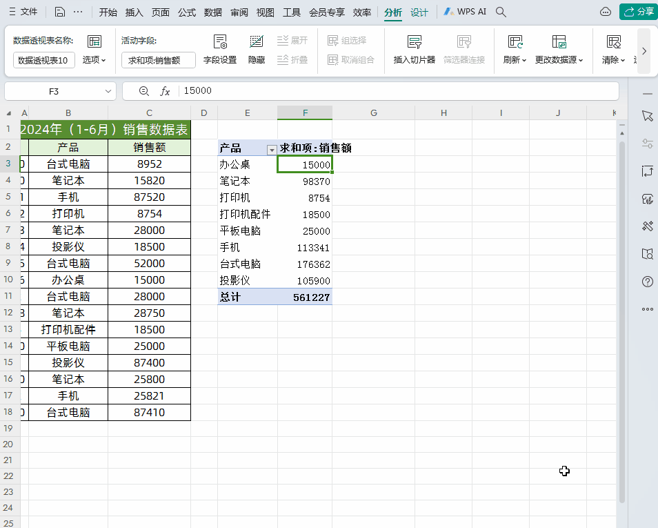Image resolution: width=658 pixels, height=528 pixels.
Task: Edit the pivot table name field 数据透视表10
Action: [x=44, y=60]
